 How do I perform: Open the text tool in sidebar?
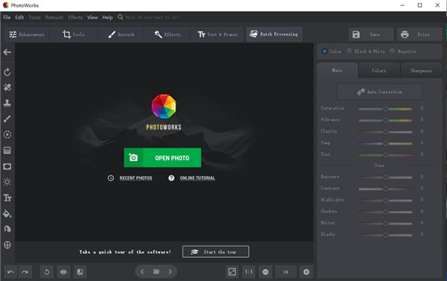pyautogui.click(x=7, y=198)
